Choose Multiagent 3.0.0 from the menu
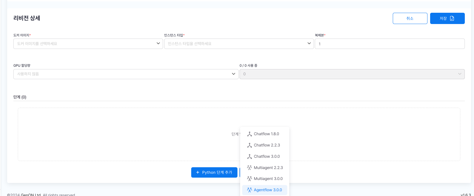This screenshot has width=474, height=196. pyautogui.click(x=268, y=179)
